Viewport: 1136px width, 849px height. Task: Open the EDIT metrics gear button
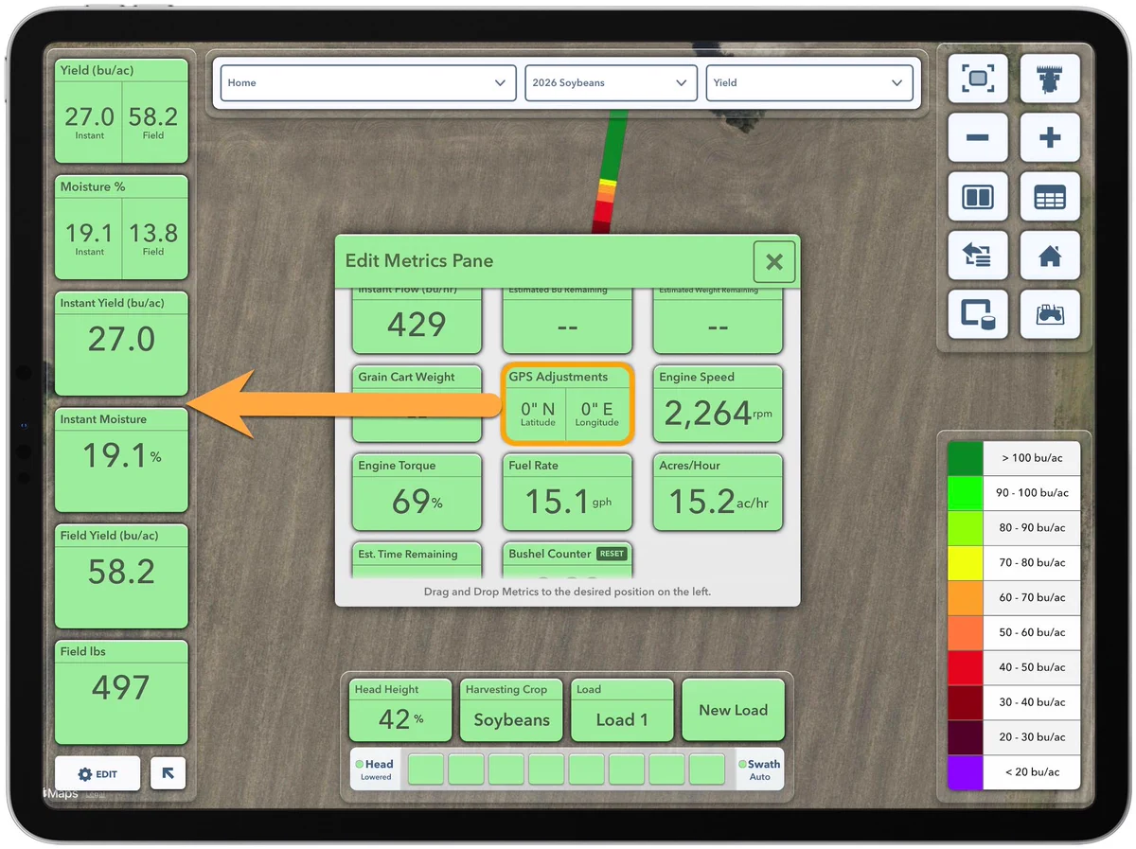coord(98,773)
